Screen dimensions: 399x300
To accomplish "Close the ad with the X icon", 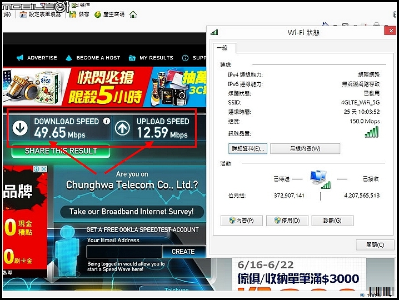I will pos(44,169).
